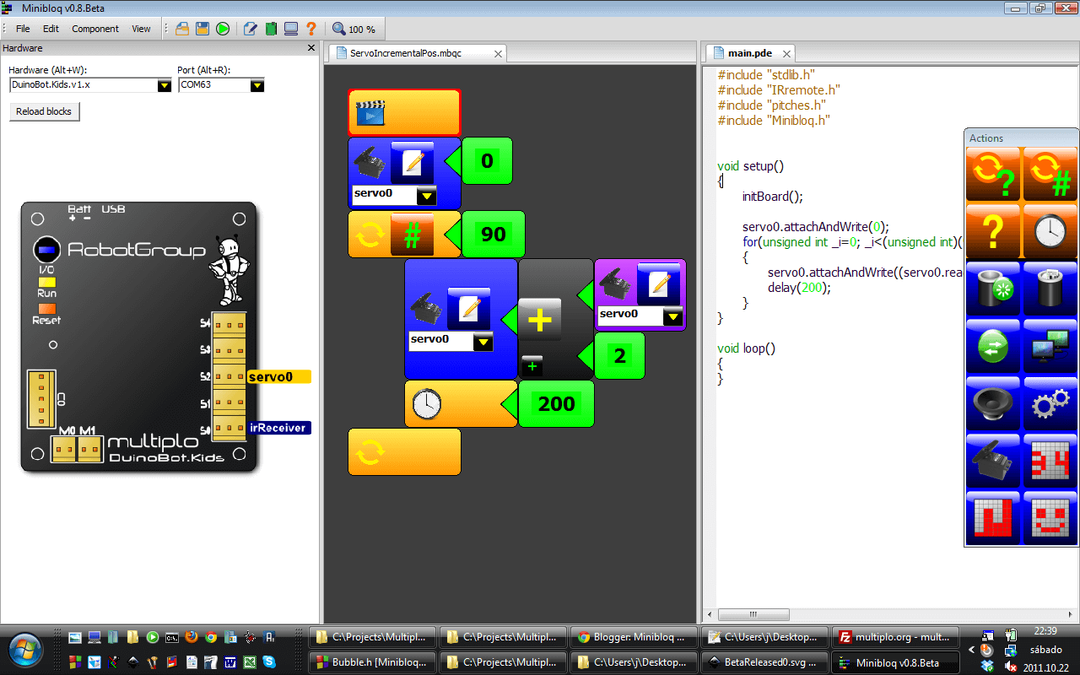Select the clock delay block in Actions

point(1050,230)
